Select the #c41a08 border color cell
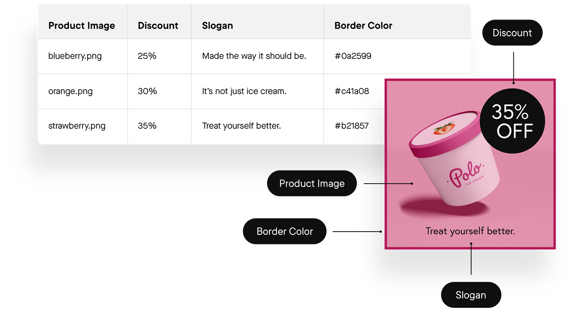The width and height of the screenshot is (578, 316). point(354,91)
